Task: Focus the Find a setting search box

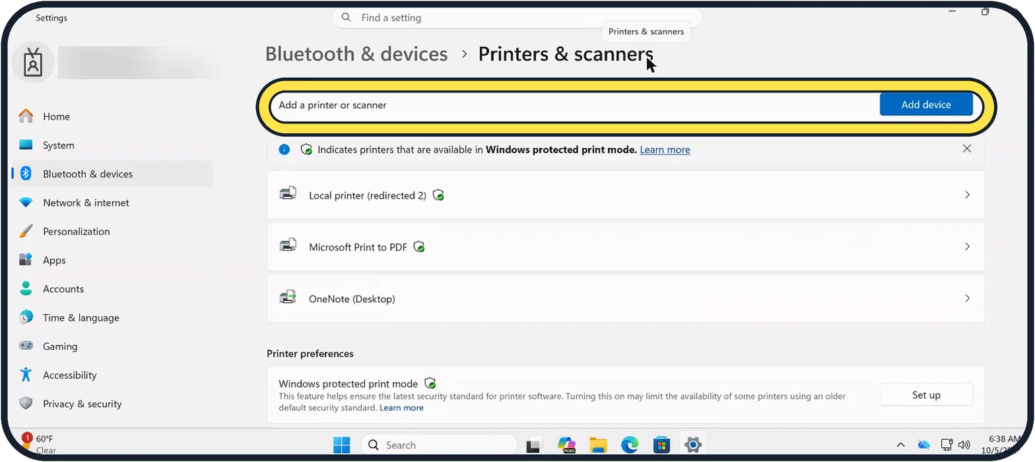Action: [x=517, y=18]
